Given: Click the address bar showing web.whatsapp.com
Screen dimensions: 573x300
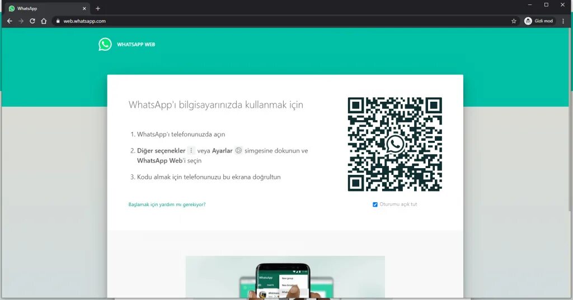Looking at the screenshot, I should point(285,21).
